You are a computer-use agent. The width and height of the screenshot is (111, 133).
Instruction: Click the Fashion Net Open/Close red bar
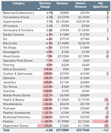(x=100, y=121)
